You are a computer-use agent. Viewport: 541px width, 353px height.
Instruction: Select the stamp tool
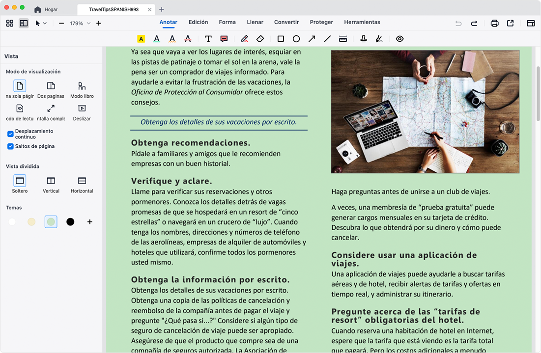363,39
